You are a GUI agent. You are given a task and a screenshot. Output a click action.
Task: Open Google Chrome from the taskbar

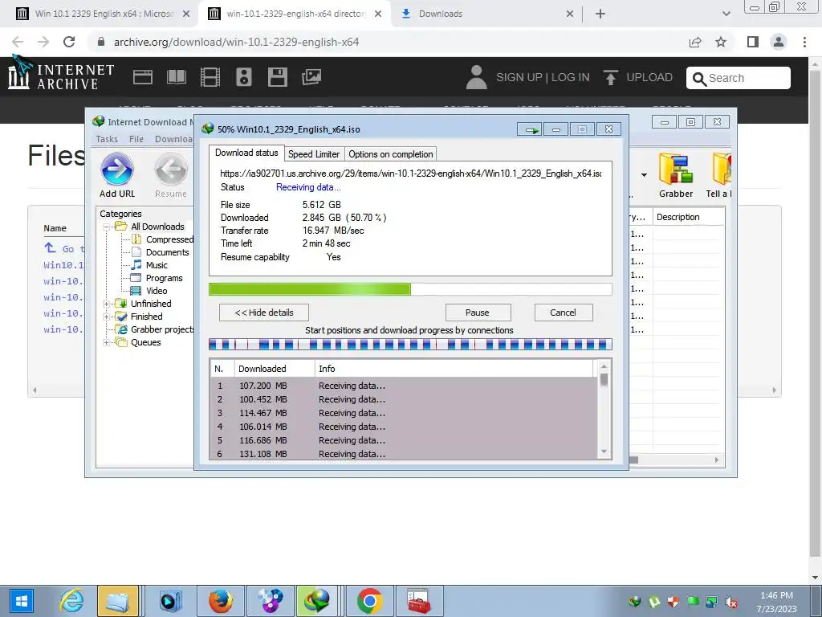(370, 601)
